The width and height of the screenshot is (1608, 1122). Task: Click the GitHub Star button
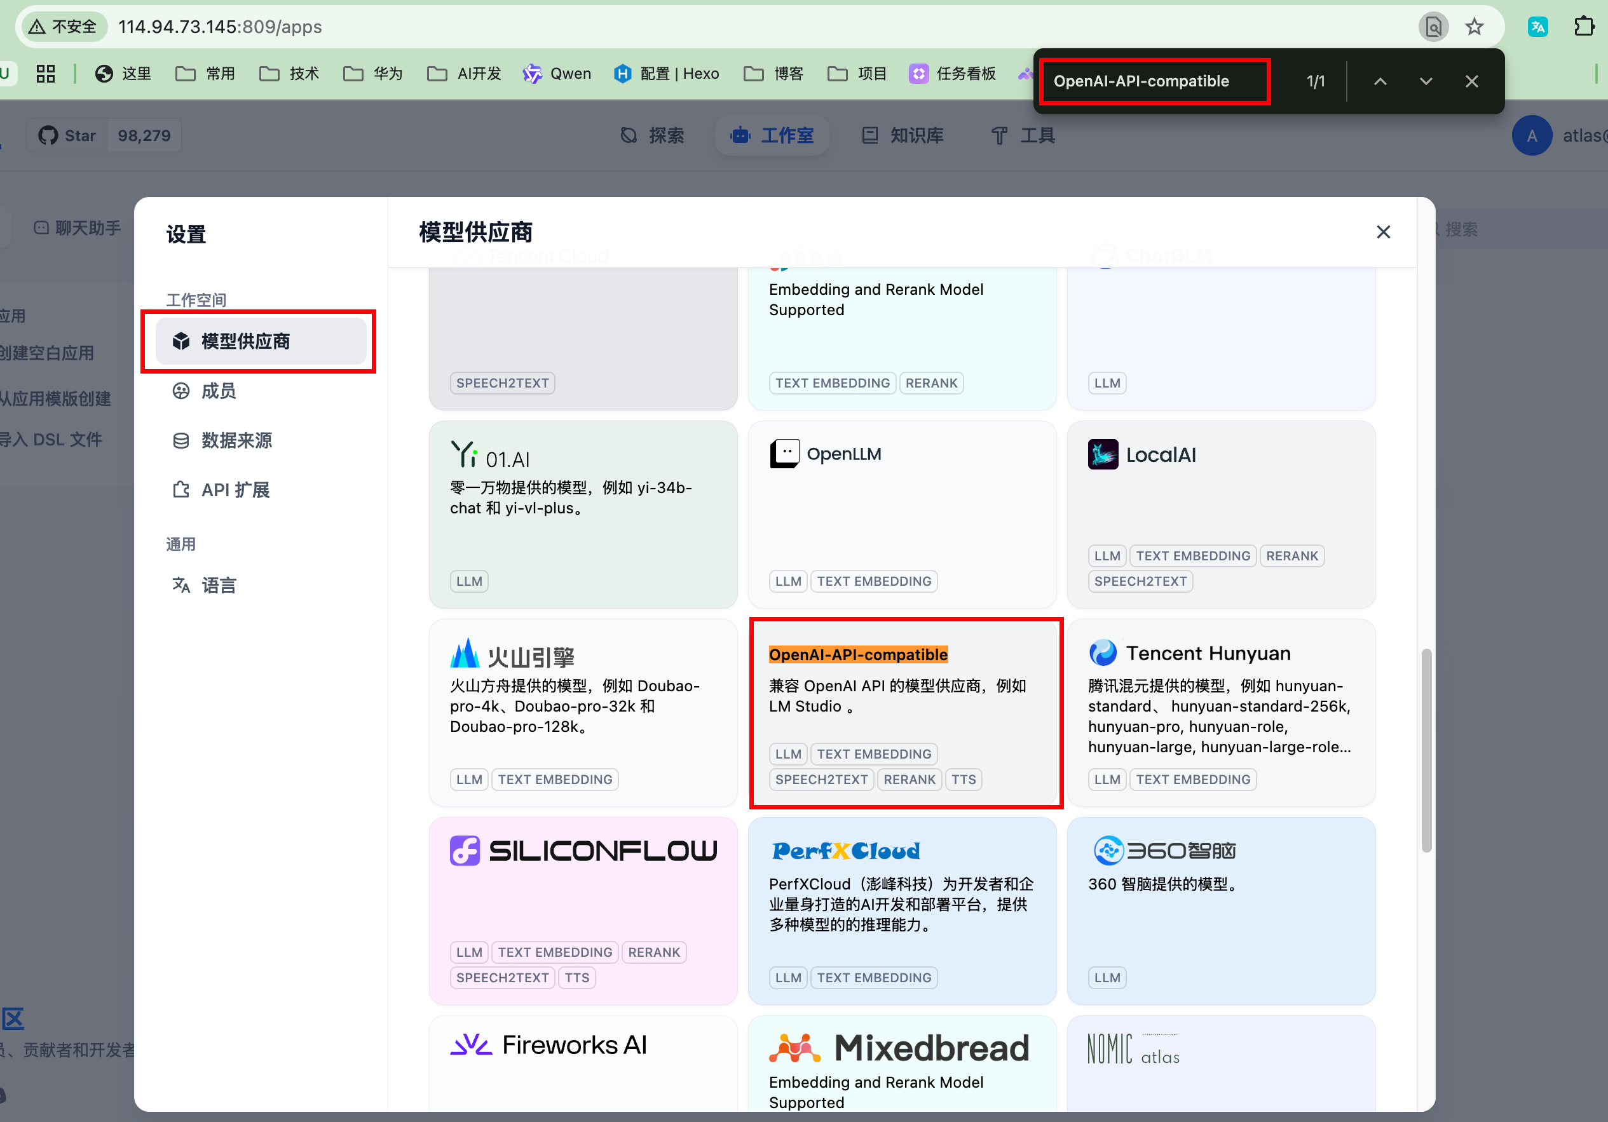[x=68, y=136]
